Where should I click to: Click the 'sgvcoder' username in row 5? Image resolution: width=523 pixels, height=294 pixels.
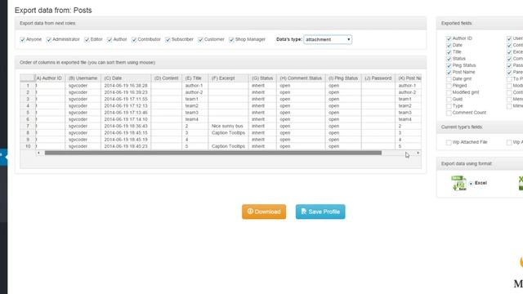click(83, 113)
